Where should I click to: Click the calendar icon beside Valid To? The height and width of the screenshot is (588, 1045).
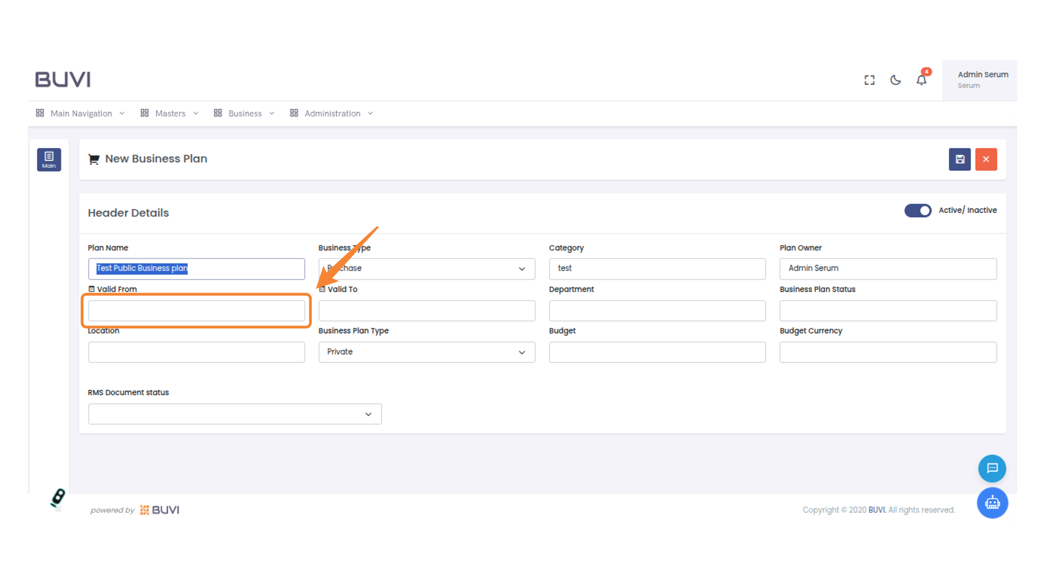click(322, 289)
